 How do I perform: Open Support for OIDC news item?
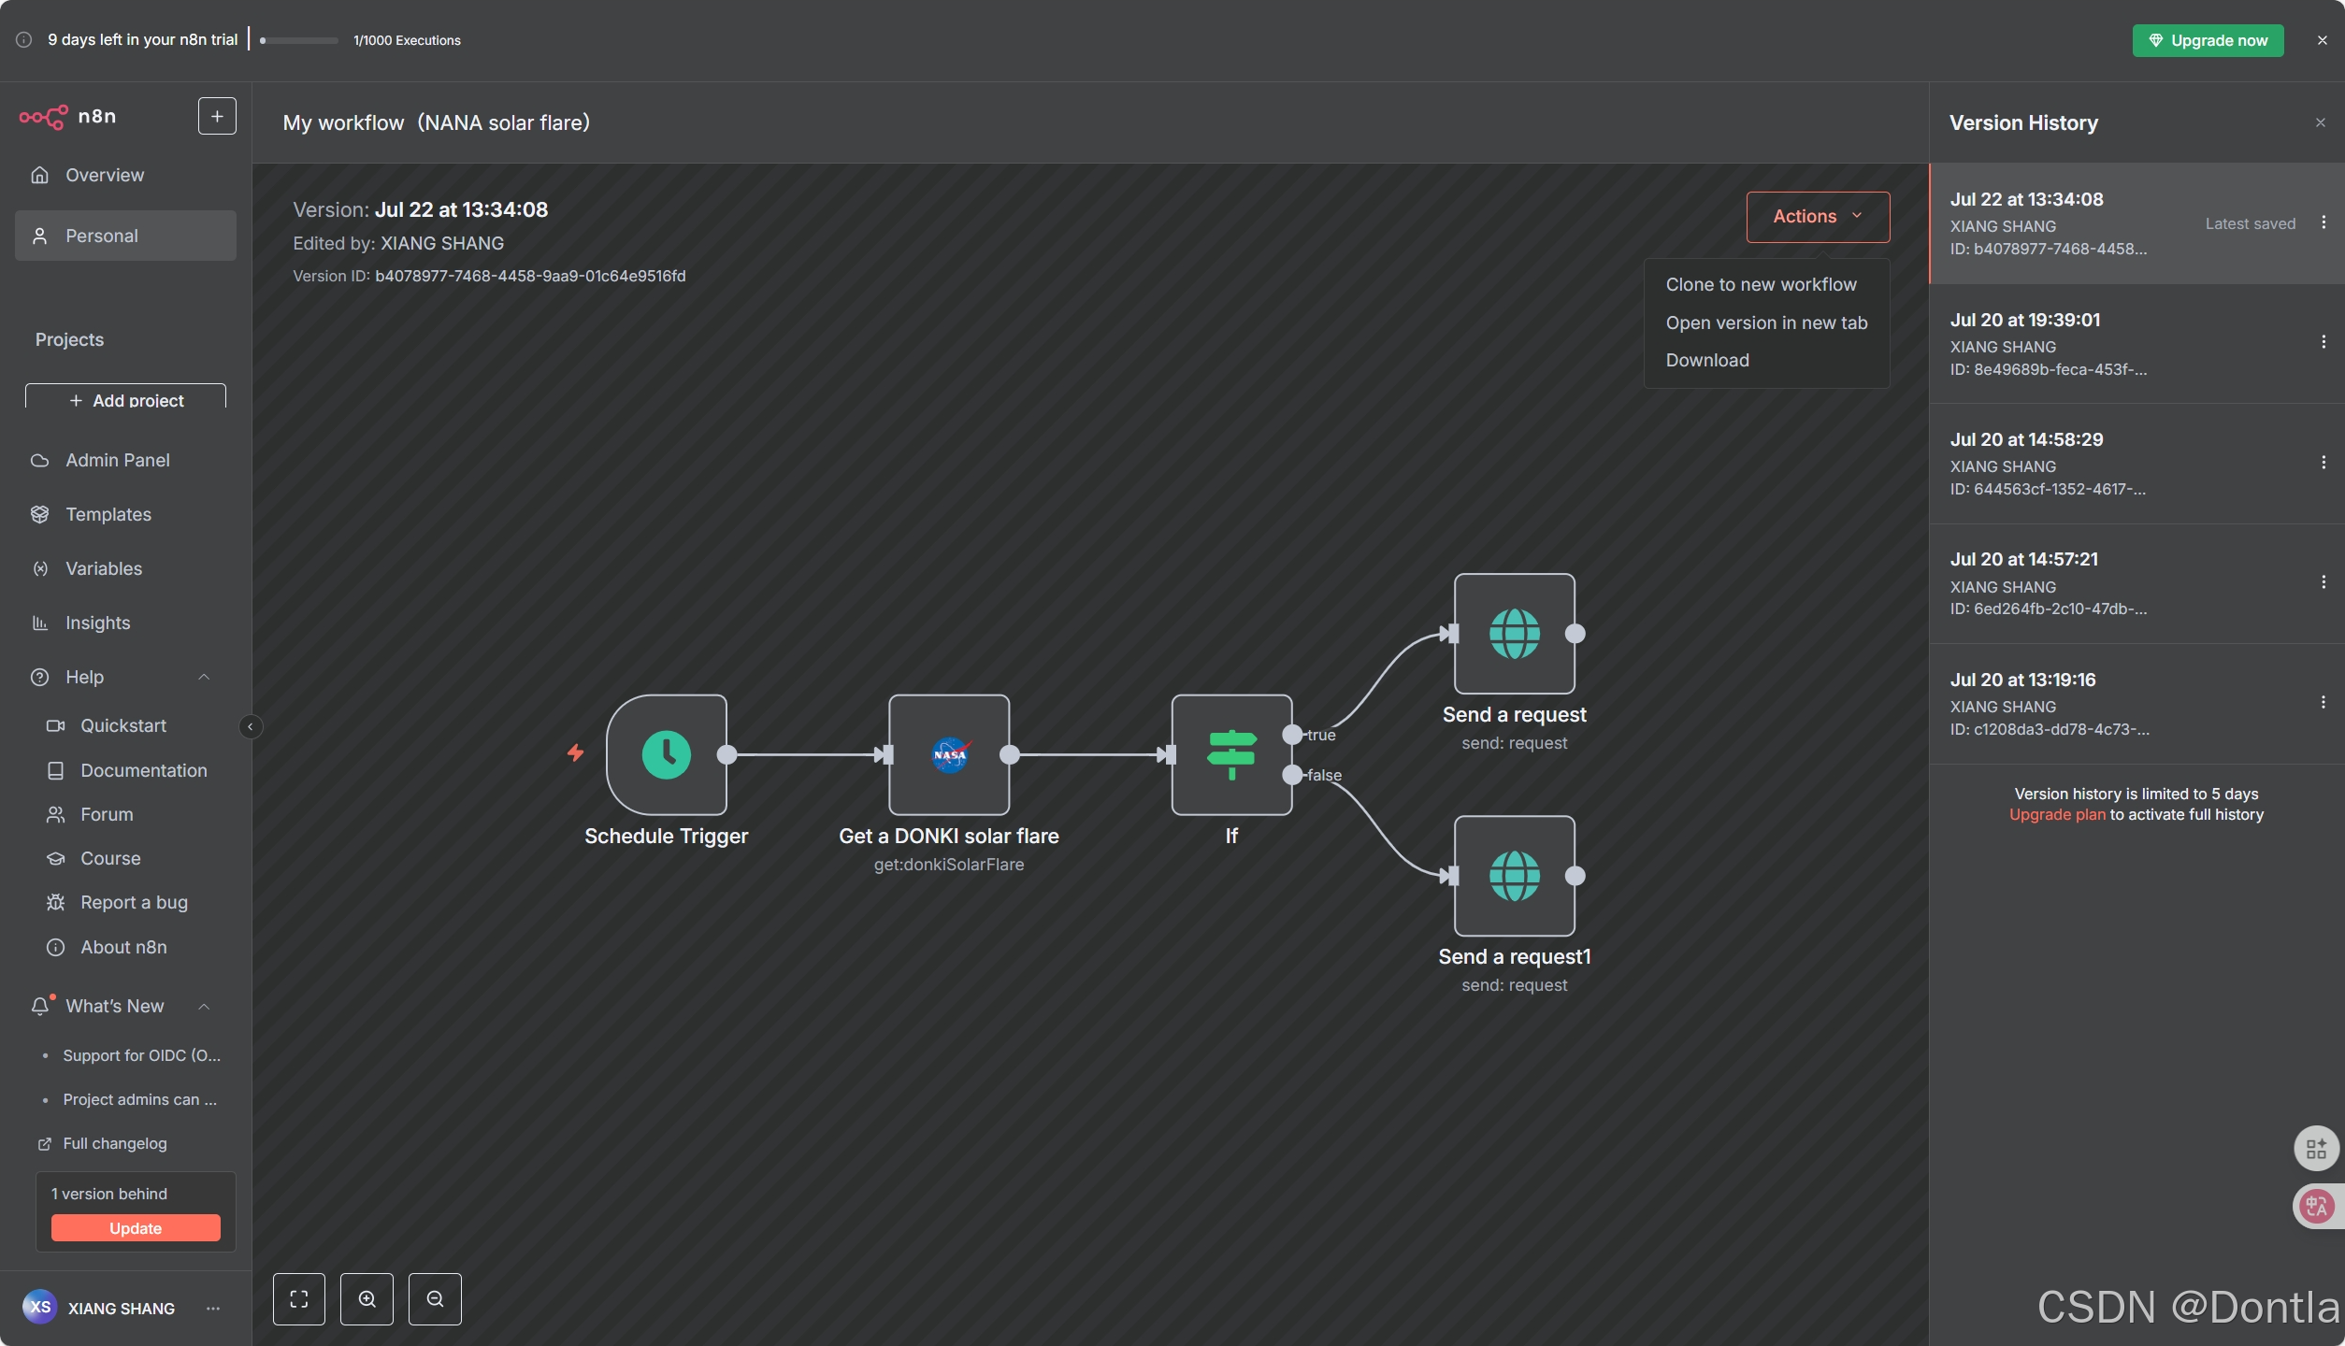click(x=141, y=1055)
